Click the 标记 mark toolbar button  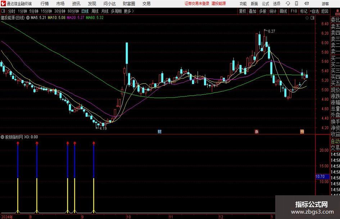(304, 11)
